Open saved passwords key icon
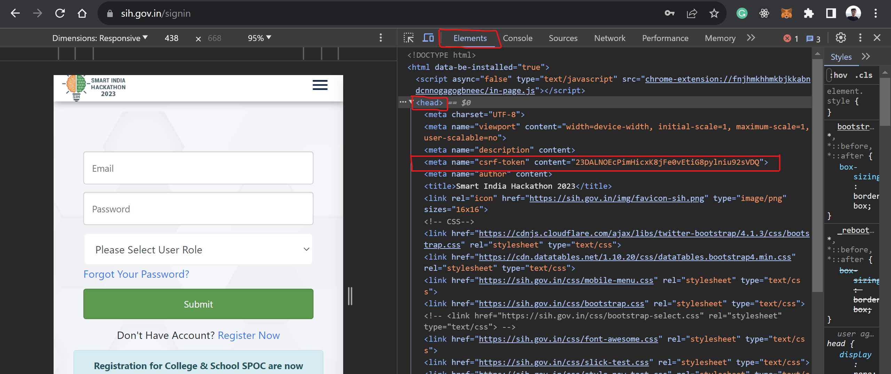Screen dimensions: 891x374 [669, 14]
